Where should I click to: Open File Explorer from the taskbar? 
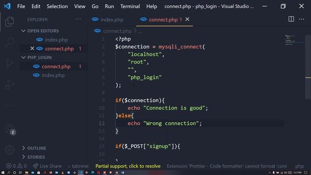(x=26, y=173)
